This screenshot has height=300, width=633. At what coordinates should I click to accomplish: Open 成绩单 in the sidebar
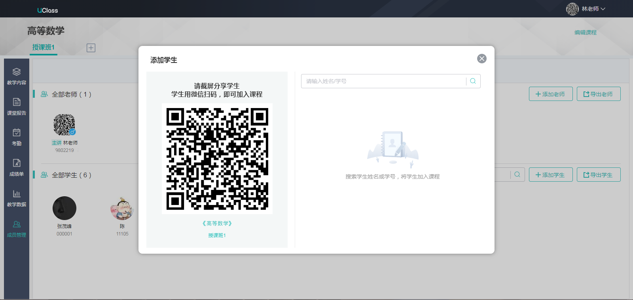pyautogui.click(x=17, y=168)
